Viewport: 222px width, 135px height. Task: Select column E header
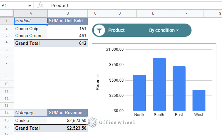[x=153, y=14]
